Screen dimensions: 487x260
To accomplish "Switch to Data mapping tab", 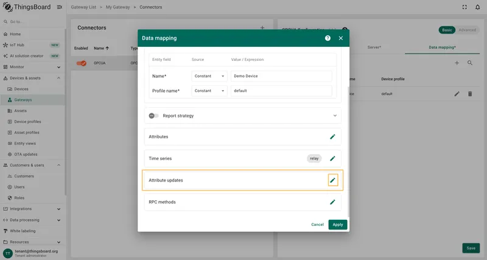I will pos(443,47).
